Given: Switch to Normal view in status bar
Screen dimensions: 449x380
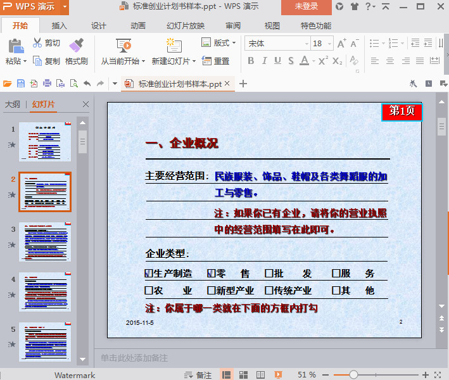Looking at the screenshot, I should [226, 375].
